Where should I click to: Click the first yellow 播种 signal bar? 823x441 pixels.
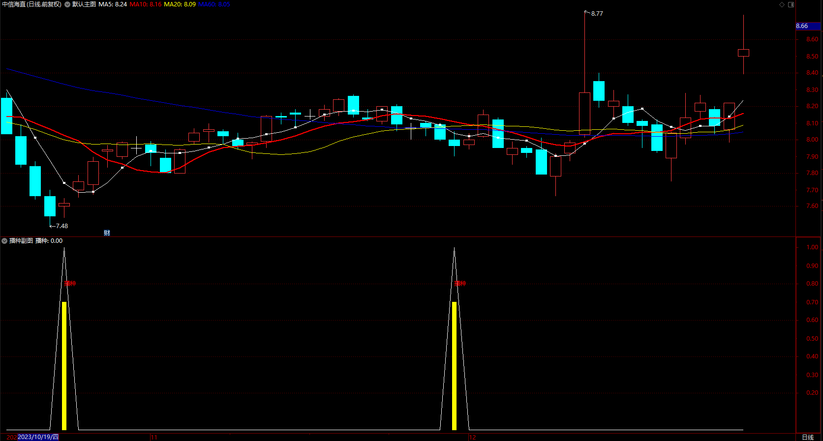tap(64, 366)
